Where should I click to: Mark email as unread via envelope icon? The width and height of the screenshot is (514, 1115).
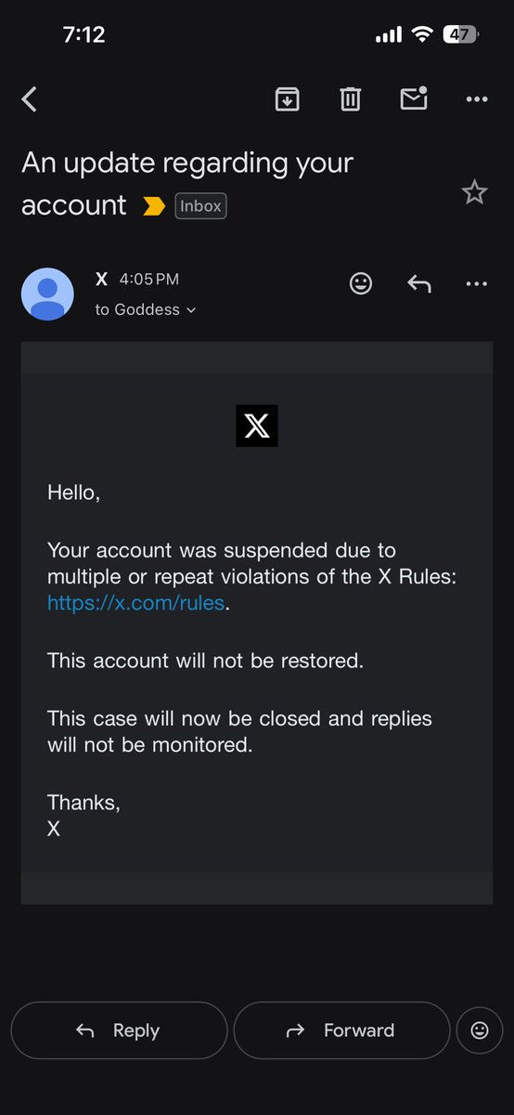click(414, 98)
